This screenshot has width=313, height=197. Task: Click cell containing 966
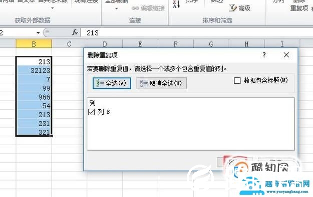pyautogui.click(x=34, y=97)
